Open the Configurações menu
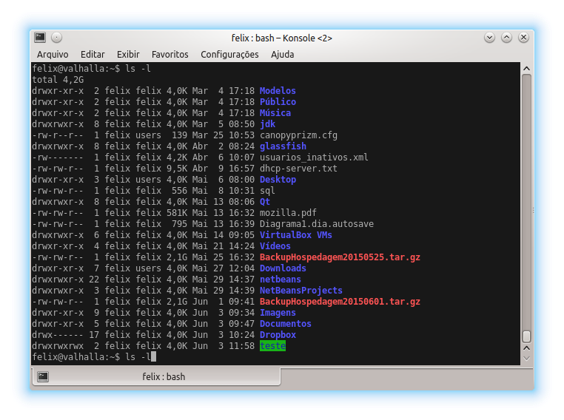564x420 pixels. pos(229,55)
